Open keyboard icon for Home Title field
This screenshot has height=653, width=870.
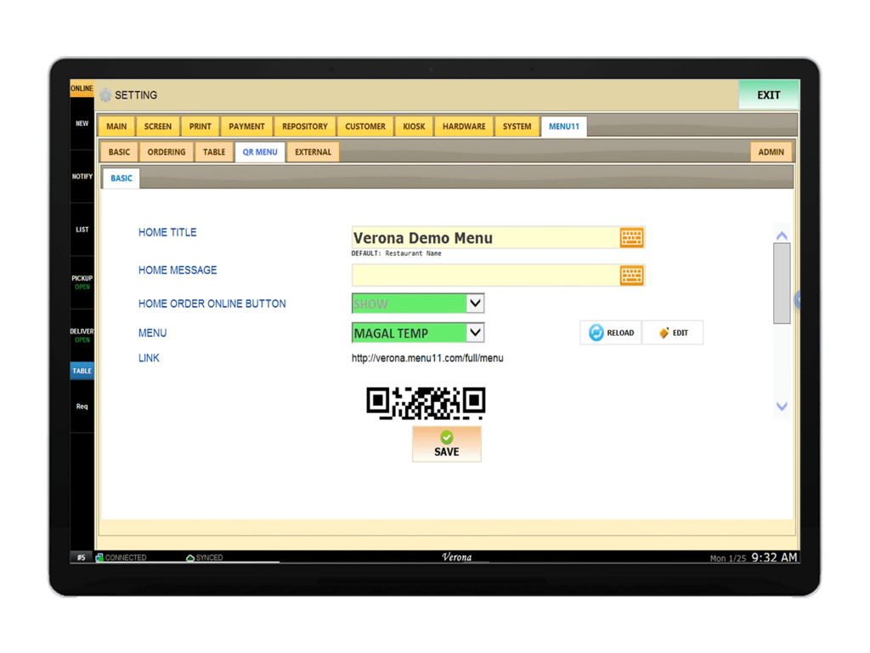coord(631,238)
